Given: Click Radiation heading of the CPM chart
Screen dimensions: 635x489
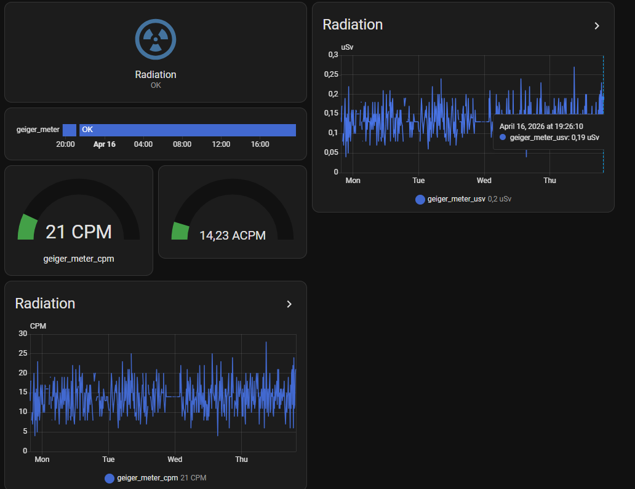Looking at the screenshot, I should [45, 303].
